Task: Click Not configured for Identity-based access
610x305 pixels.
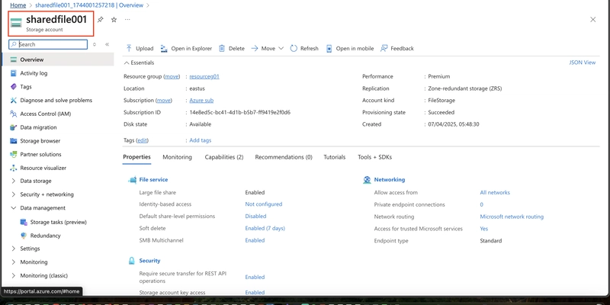Action: [x=263, y=204]
